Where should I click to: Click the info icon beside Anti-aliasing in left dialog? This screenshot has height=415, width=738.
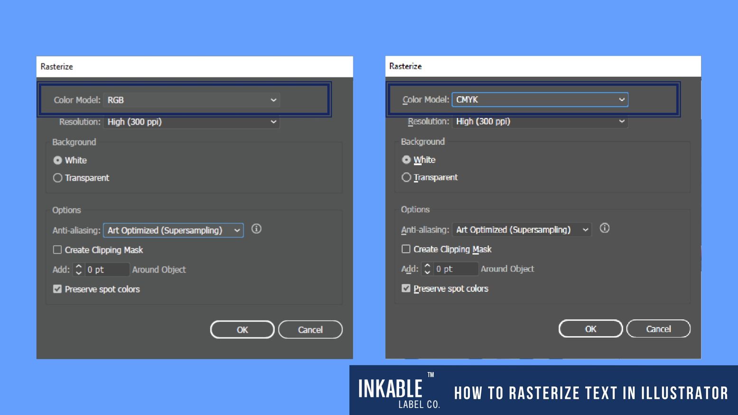click(x=256, y=229)
